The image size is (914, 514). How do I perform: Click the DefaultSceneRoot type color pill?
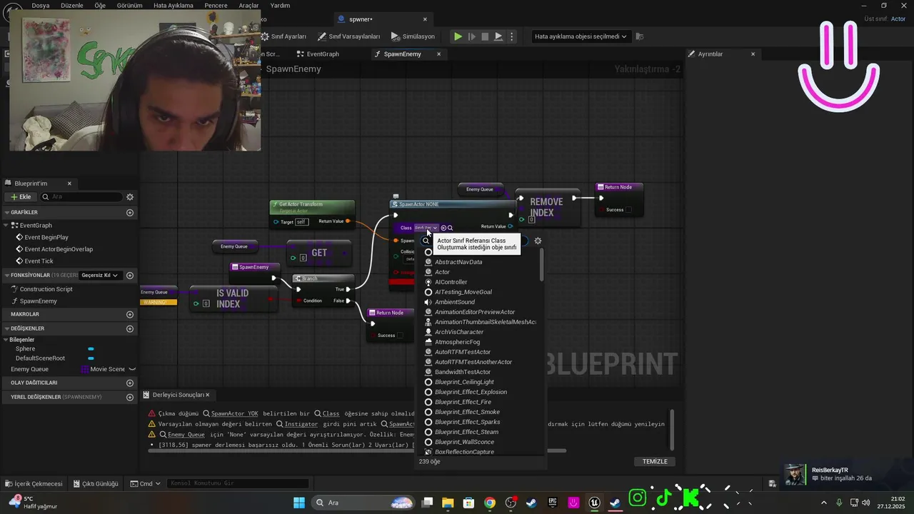point(91,358)
